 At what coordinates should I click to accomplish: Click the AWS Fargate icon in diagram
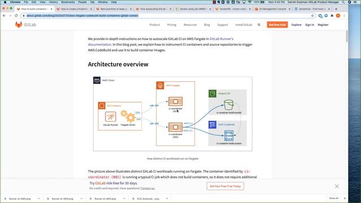(160, 85)
